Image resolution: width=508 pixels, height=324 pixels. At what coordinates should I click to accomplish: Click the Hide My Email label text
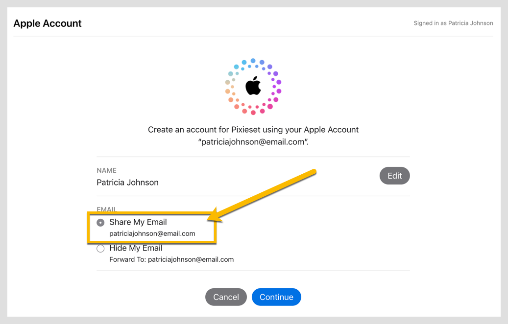(x=136, y=248)
